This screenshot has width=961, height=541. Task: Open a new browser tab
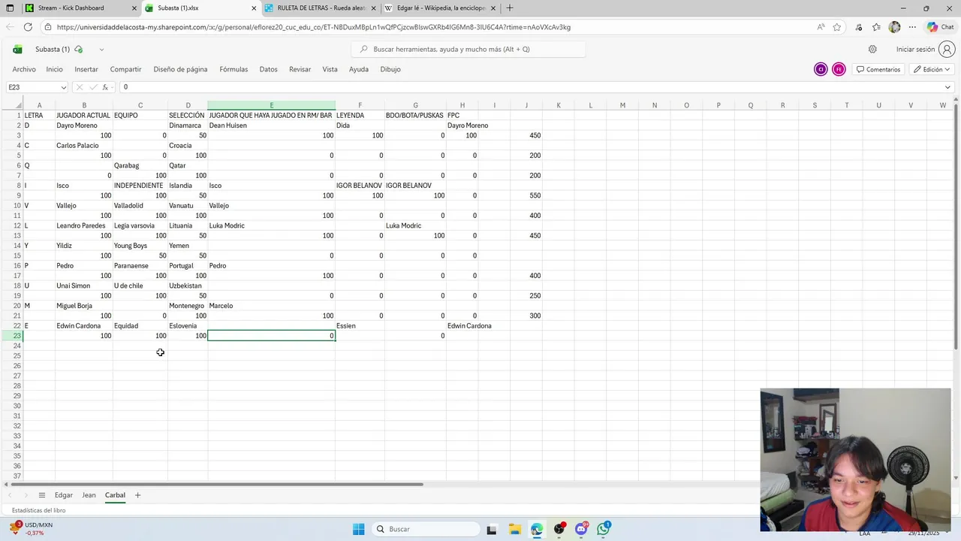tap(510, 8)
